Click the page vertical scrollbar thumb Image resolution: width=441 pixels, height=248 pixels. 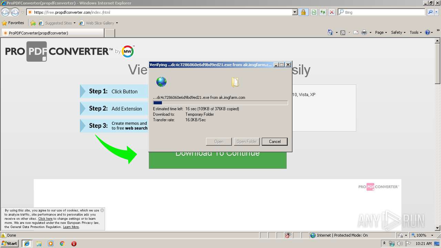coord(438,63)
